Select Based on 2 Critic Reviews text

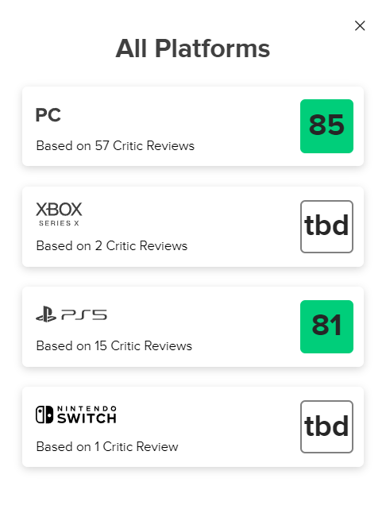pyautogui.click(x=112, y=245)
